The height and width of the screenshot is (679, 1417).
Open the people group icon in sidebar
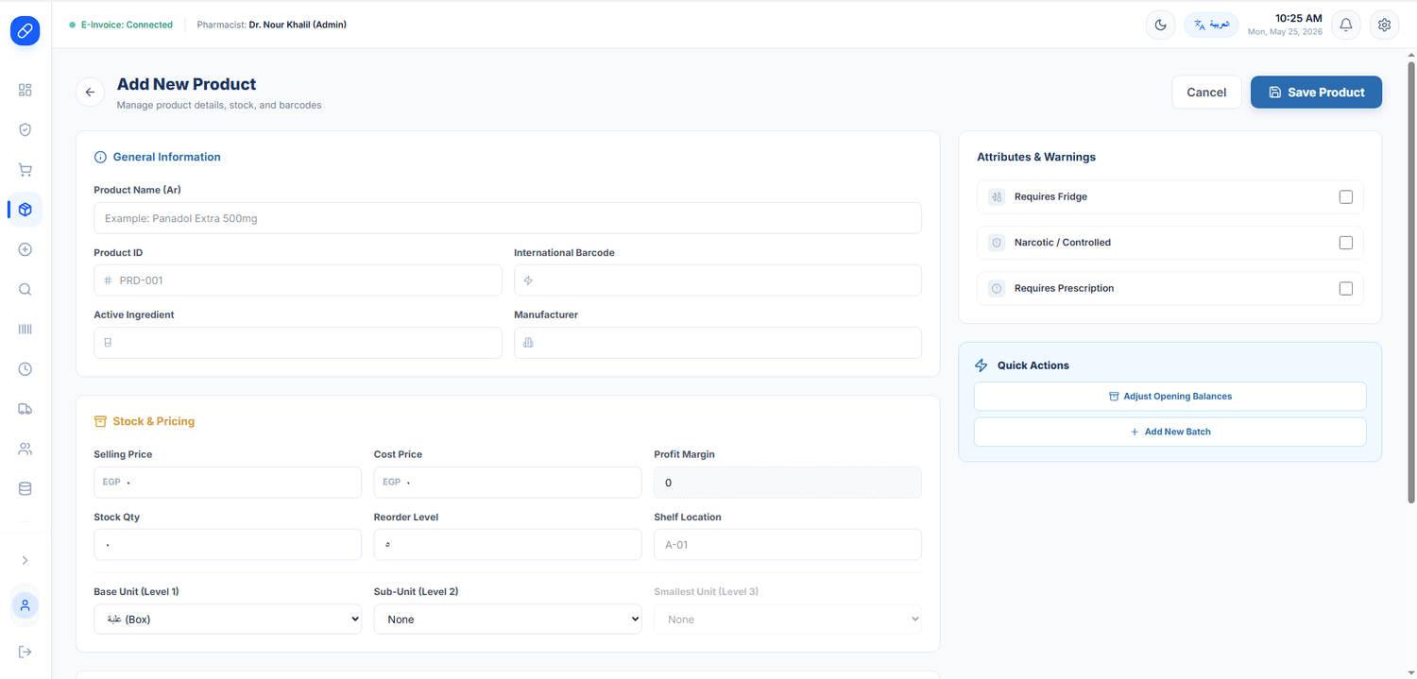click(x=26, y=450)
